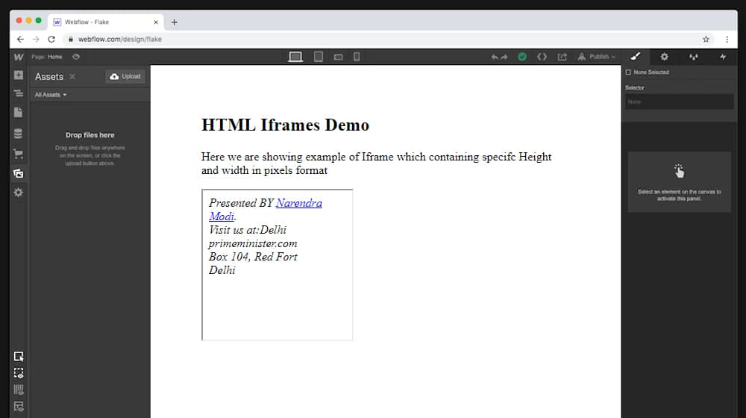Switch to Mobile landscape breakpoint

338,57
